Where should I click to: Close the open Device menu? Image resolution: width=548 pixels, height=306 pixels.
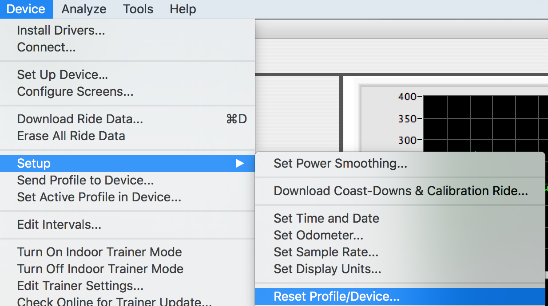click(26, 9)
